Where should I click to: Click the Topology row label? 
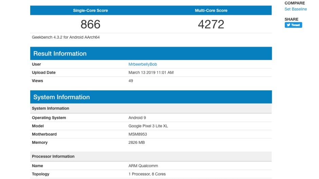40,174
